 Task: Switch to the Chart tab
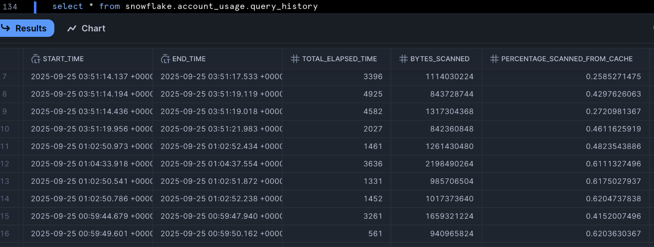coord(87,28)
